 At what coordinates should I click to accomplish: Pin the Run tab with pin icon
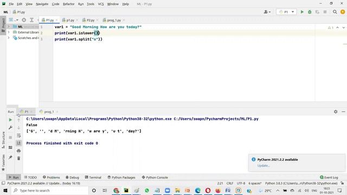(10, 157)
